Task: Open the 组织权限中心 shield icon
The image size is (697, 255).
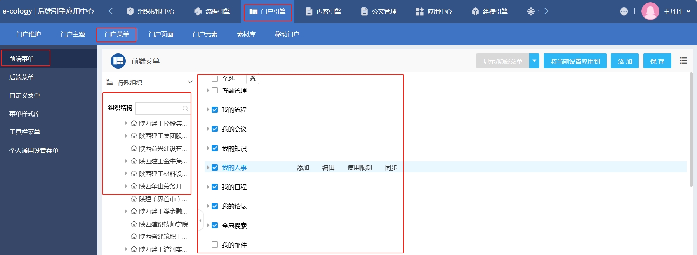Action: click(x=130, y=11)
